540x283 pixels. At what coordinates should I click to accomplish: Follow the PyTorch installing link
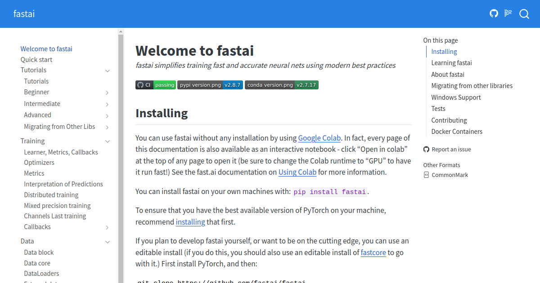(x=190, y=222)
